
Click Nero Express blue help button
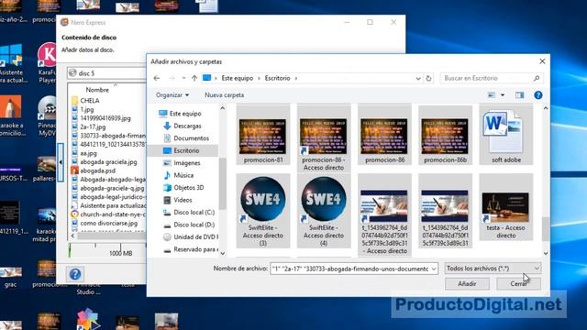[75, 274]
